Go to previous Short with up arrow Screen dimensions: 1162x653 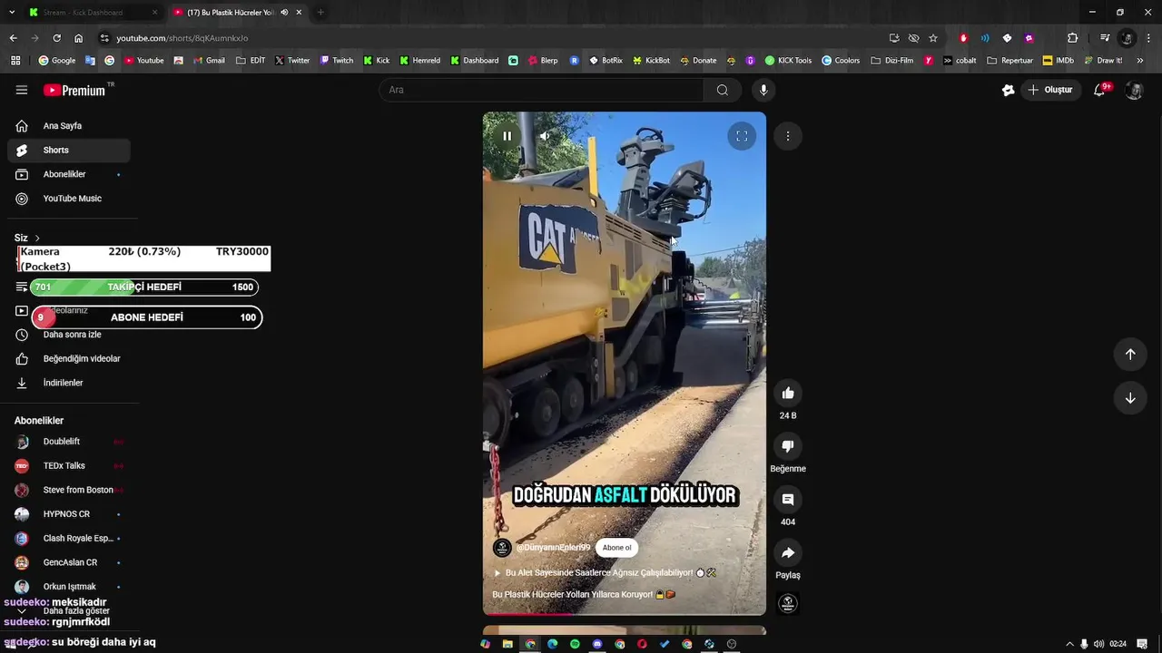coord(1130,355)
